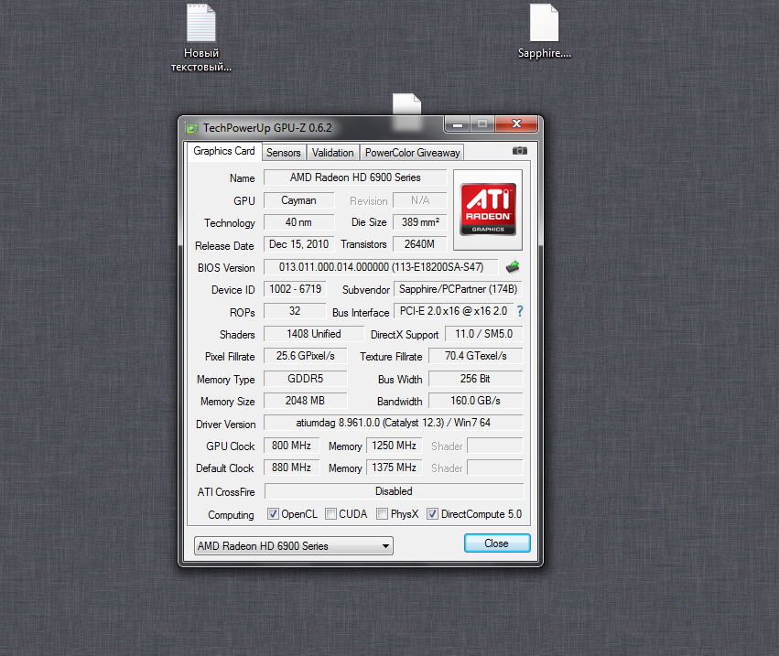Click the Revision field showing N/A

420,200
